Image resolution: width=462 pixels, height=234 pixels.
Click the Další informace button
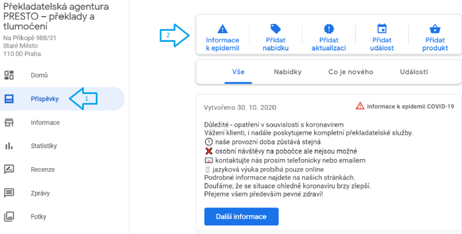pyautogui.click(x=241, y=216)
